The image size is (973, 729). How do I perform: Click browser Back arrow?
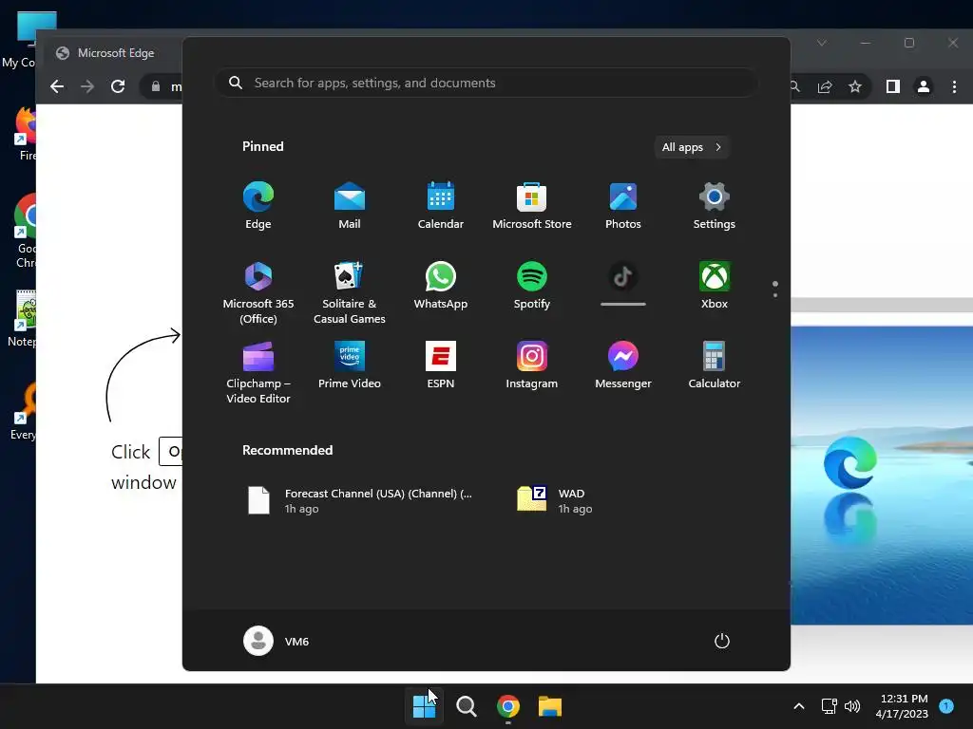[x=57, y=86]
